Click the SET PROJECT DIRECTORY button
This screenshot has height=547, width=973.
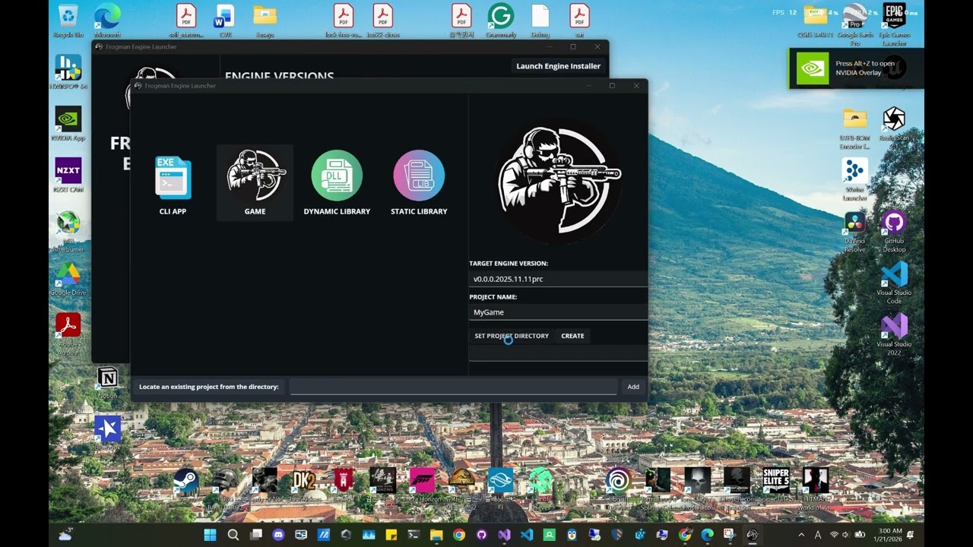[512, 336]
